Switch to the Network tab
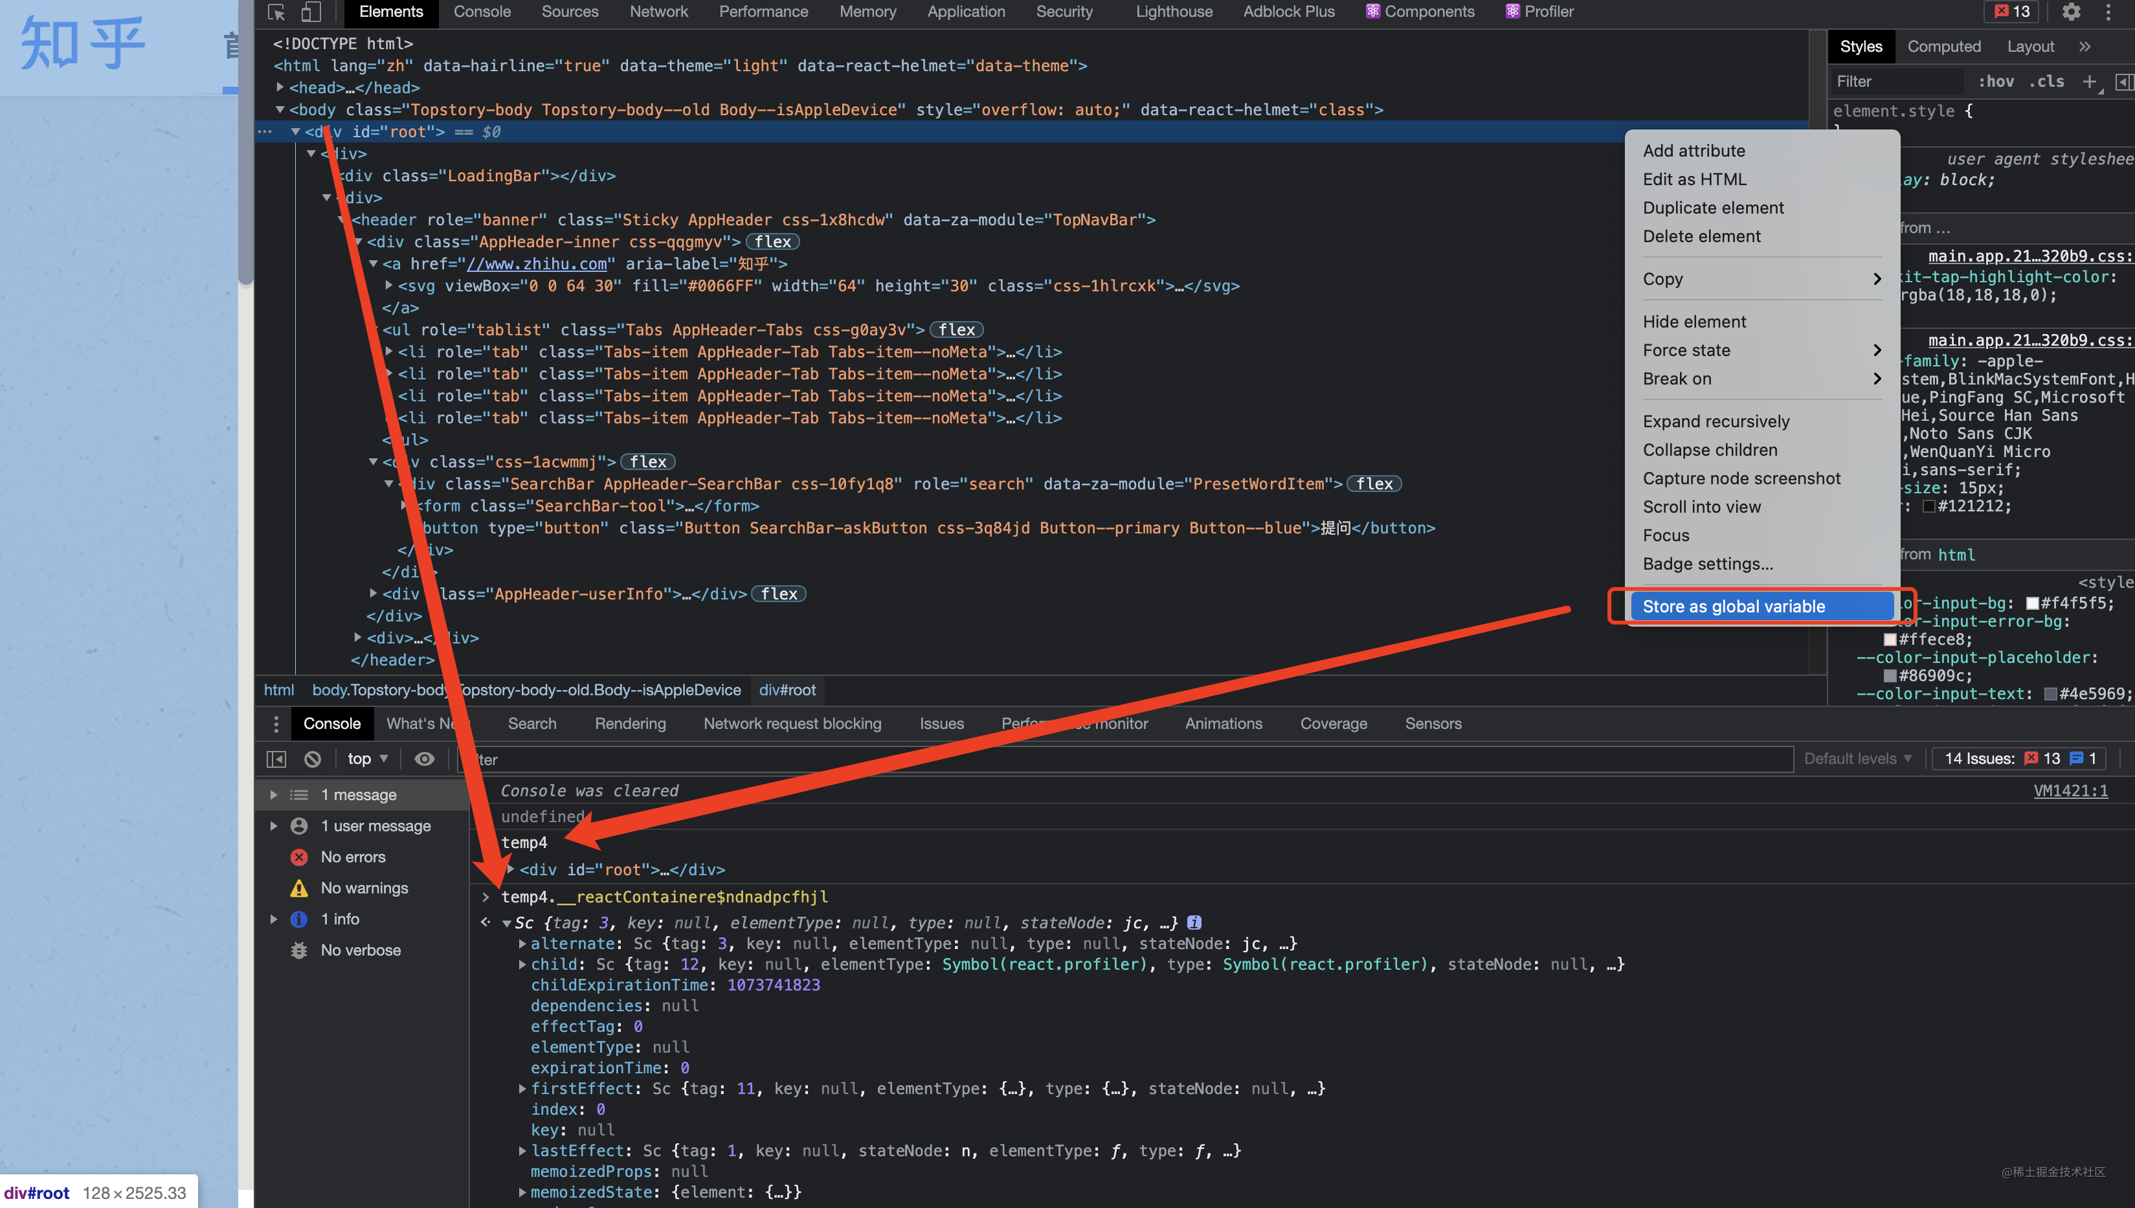This screenshot has width=2135, height=1208. point(658,12)
